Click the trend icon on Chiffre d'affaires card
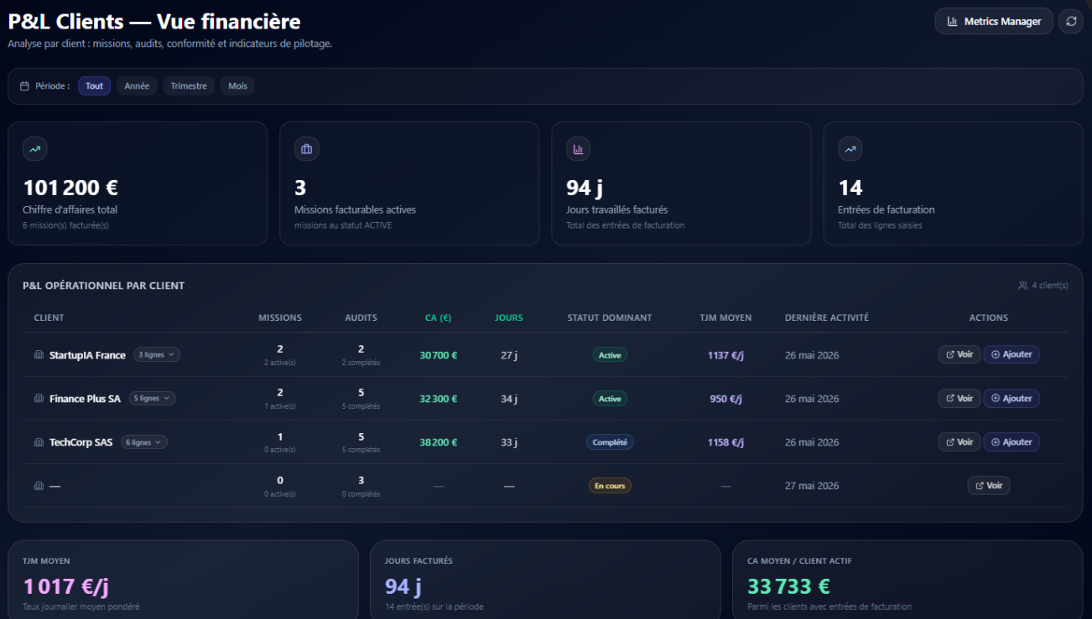Screen dimensions: 1092x619 pos(35,149)
